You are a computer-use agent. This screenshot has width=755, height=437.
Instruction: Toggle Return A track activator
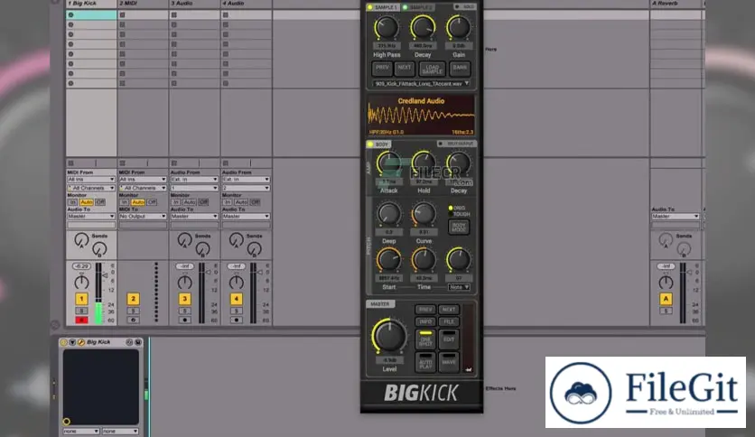click(666, 299)
